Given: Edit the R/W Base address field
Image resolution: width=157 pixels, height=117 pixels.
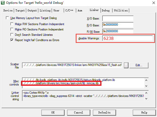Looking at the screenshot, I should pyautogui.click(x=118, y=31).
